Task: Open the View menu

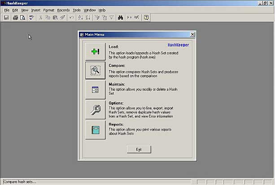Action: [25, 10]
